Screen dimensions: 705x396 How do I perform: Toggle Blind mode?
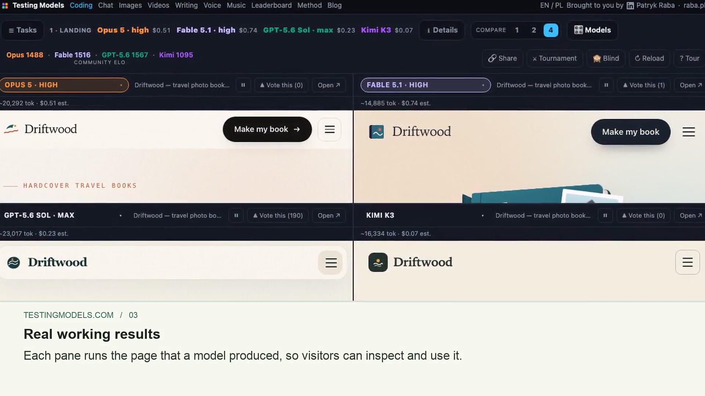(606, 59)
